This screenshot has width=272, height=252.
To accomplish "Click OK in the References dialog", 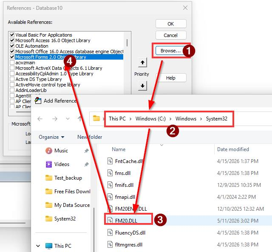I will click(171, 24).
